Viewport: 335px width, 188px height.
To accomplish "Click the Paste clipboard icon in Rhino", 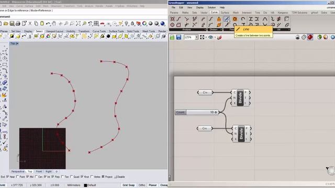I will [42, 23].
